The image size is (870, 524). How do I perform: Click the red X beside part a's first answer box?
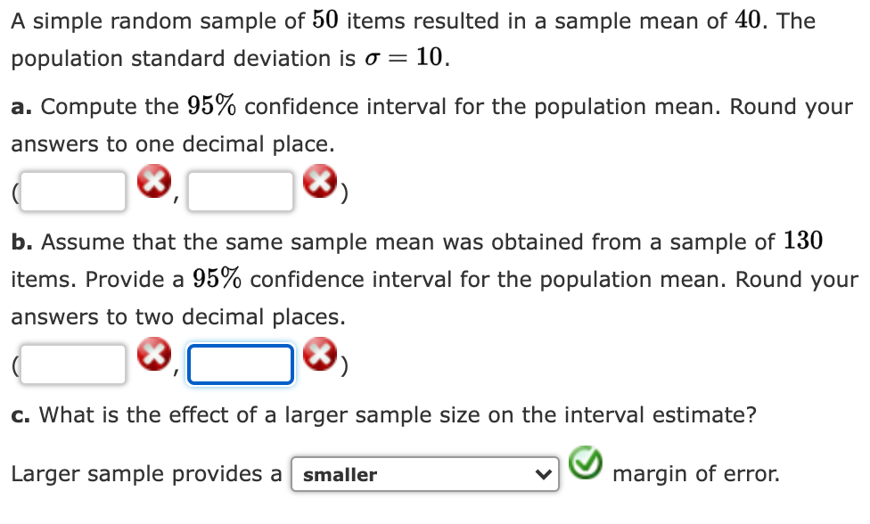click(153, 180)
